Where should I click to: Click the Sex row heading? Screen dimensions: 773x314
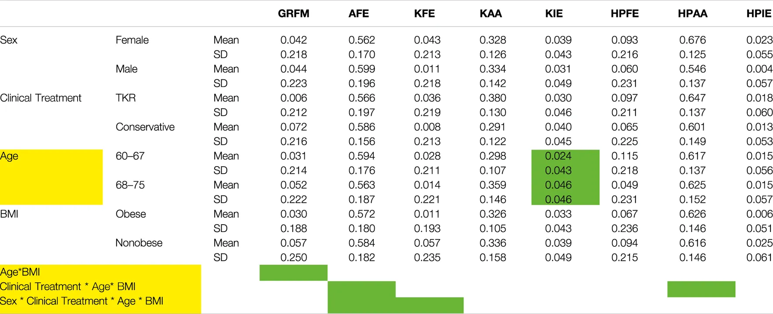9,40
